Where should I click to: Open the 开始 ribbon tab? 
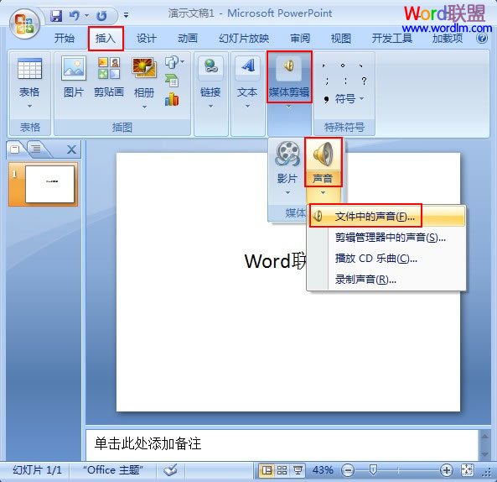click(65, 39)
